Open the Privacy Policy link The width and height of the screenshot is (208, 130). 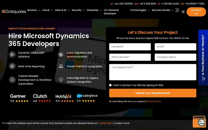tap(154, 101)
